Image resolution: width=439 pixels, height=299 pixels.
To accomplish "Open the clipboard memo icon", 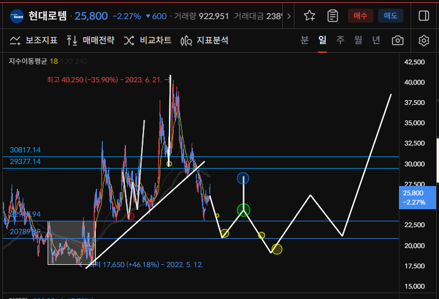I will click(333, 16).
